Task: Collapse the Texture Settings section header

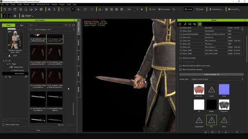Action: point(212,75)
